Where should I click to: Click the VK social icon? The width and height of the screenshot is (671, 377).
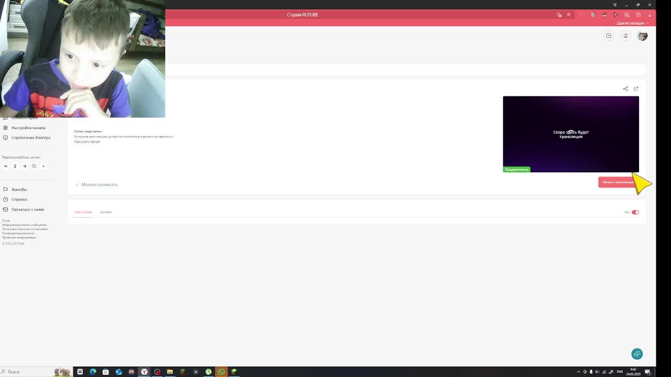click(x=6, y=167)
